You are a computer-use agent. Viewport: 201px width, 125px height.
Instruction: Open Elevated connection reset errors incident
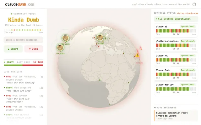(176, 116)
